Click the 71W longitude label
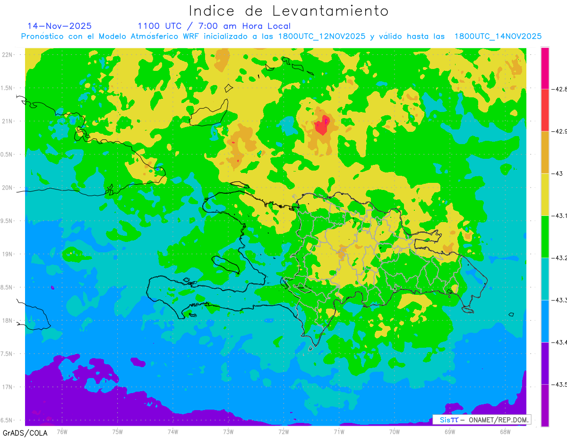This screenshot has height=438, width=567. (x=339, y=431)
